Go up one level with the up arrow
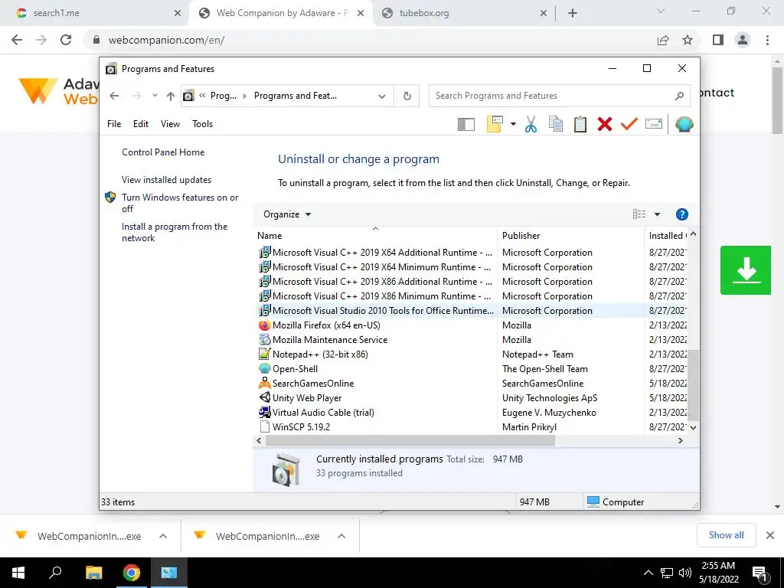Screen dimensions: 784x588 171,96
